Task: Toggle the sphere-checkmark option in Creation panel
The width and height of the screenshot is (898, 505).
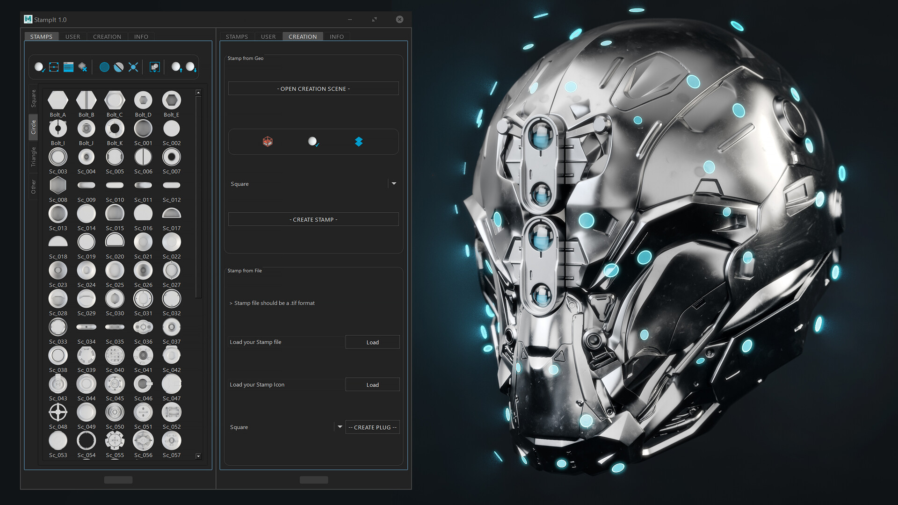Action: [x=313, y=142]
